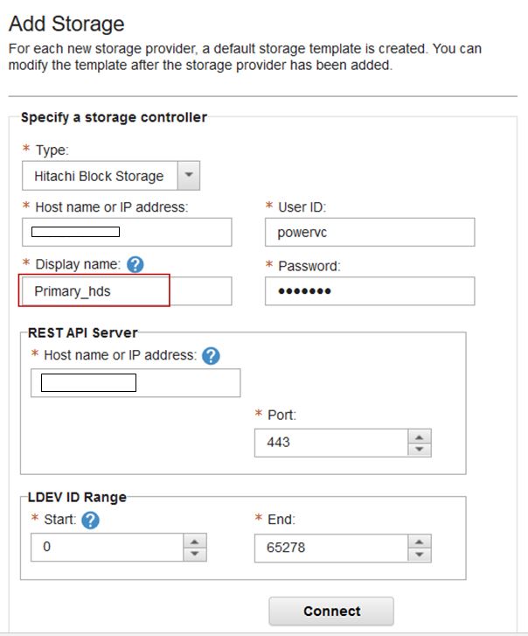Increase the Port value with up arrow
This screenshot has width=528, height=636.
(420, 437)
